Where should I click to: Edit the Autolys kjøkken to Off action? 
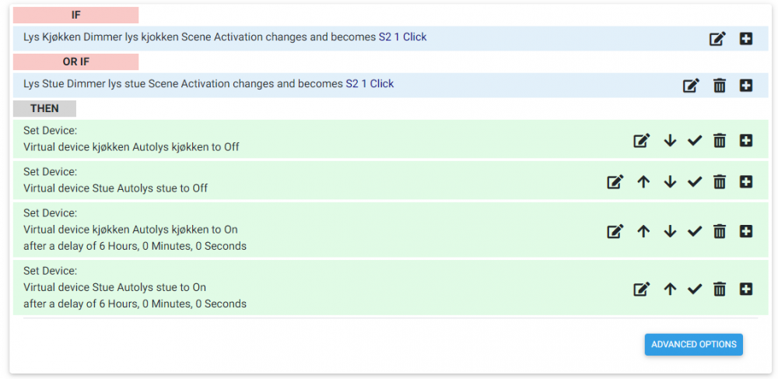pos(641,140)
